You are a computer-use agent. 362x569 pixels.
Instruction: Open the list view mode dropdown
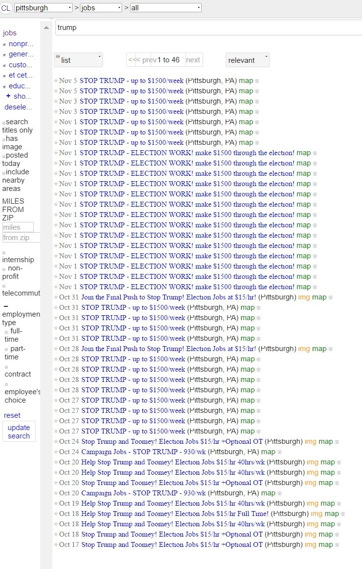click(78, 60)
